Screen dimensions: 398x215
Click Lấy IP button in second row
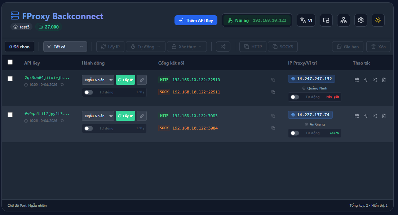point(125,116)
